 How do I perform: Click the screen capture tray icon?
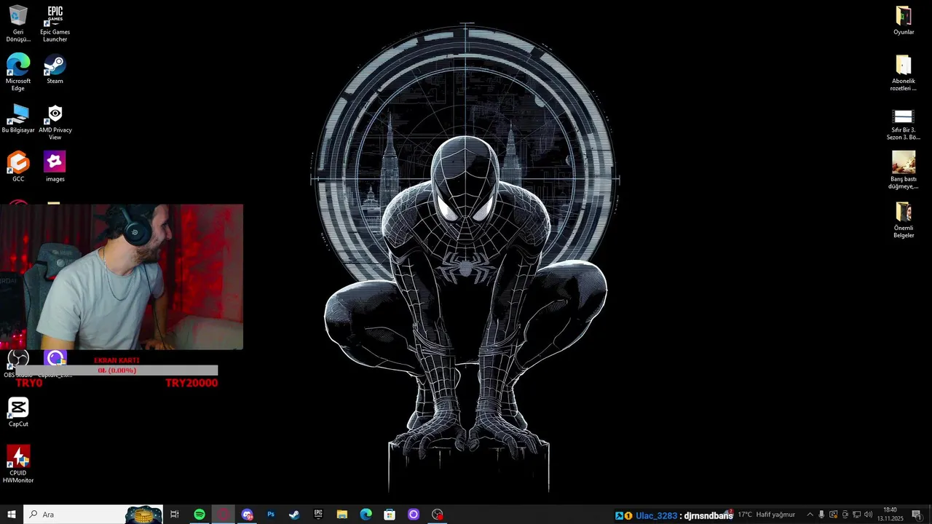point(833,515)
